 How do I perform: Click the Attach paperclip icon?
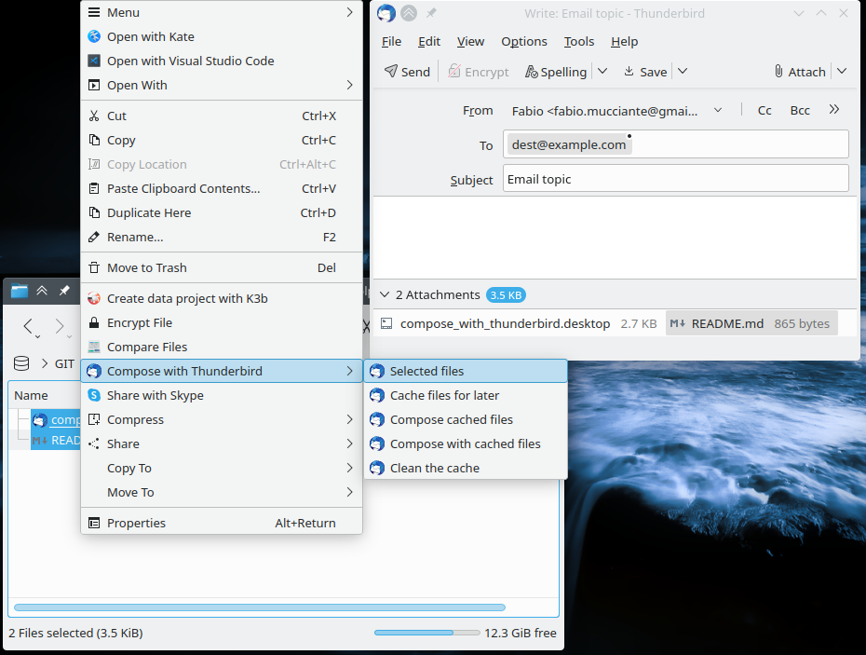pyautogui.click(x=778, y=72)
